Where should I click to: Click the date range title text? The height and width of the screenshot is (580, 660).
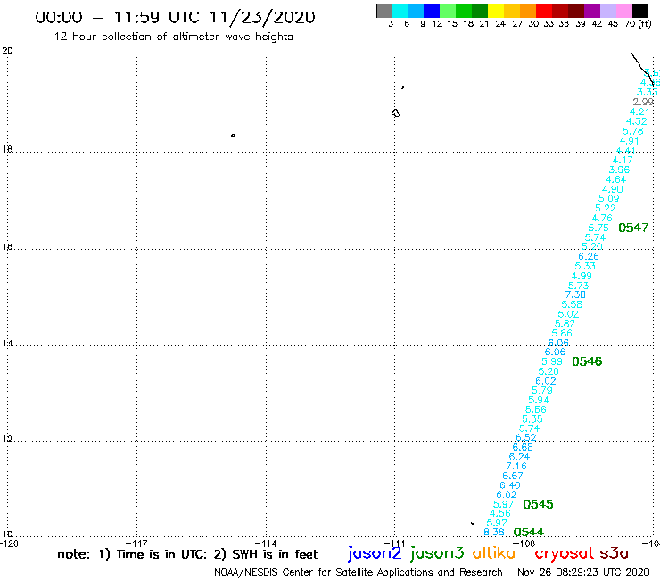(x=175, y=17)
